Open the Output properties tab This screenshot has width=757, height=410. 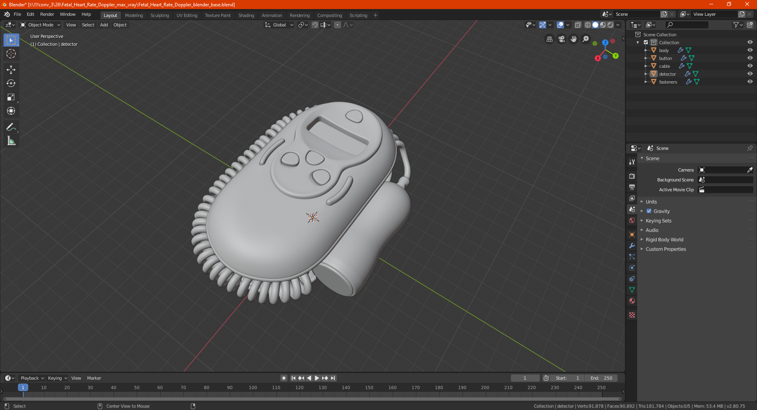[632, 187]
